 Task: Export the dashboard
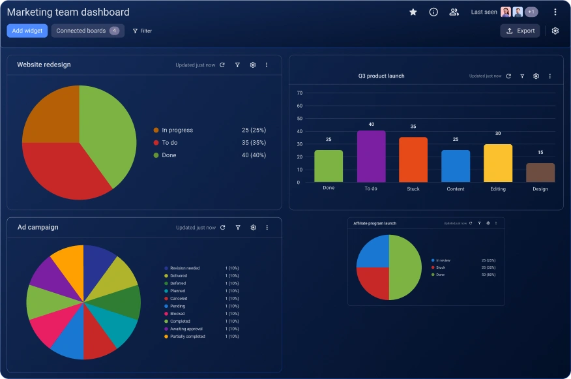[520, 31]
